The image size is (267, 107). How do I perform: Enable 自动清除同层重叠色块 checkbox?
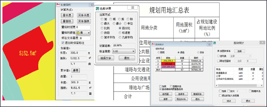[x=160, y=89]
